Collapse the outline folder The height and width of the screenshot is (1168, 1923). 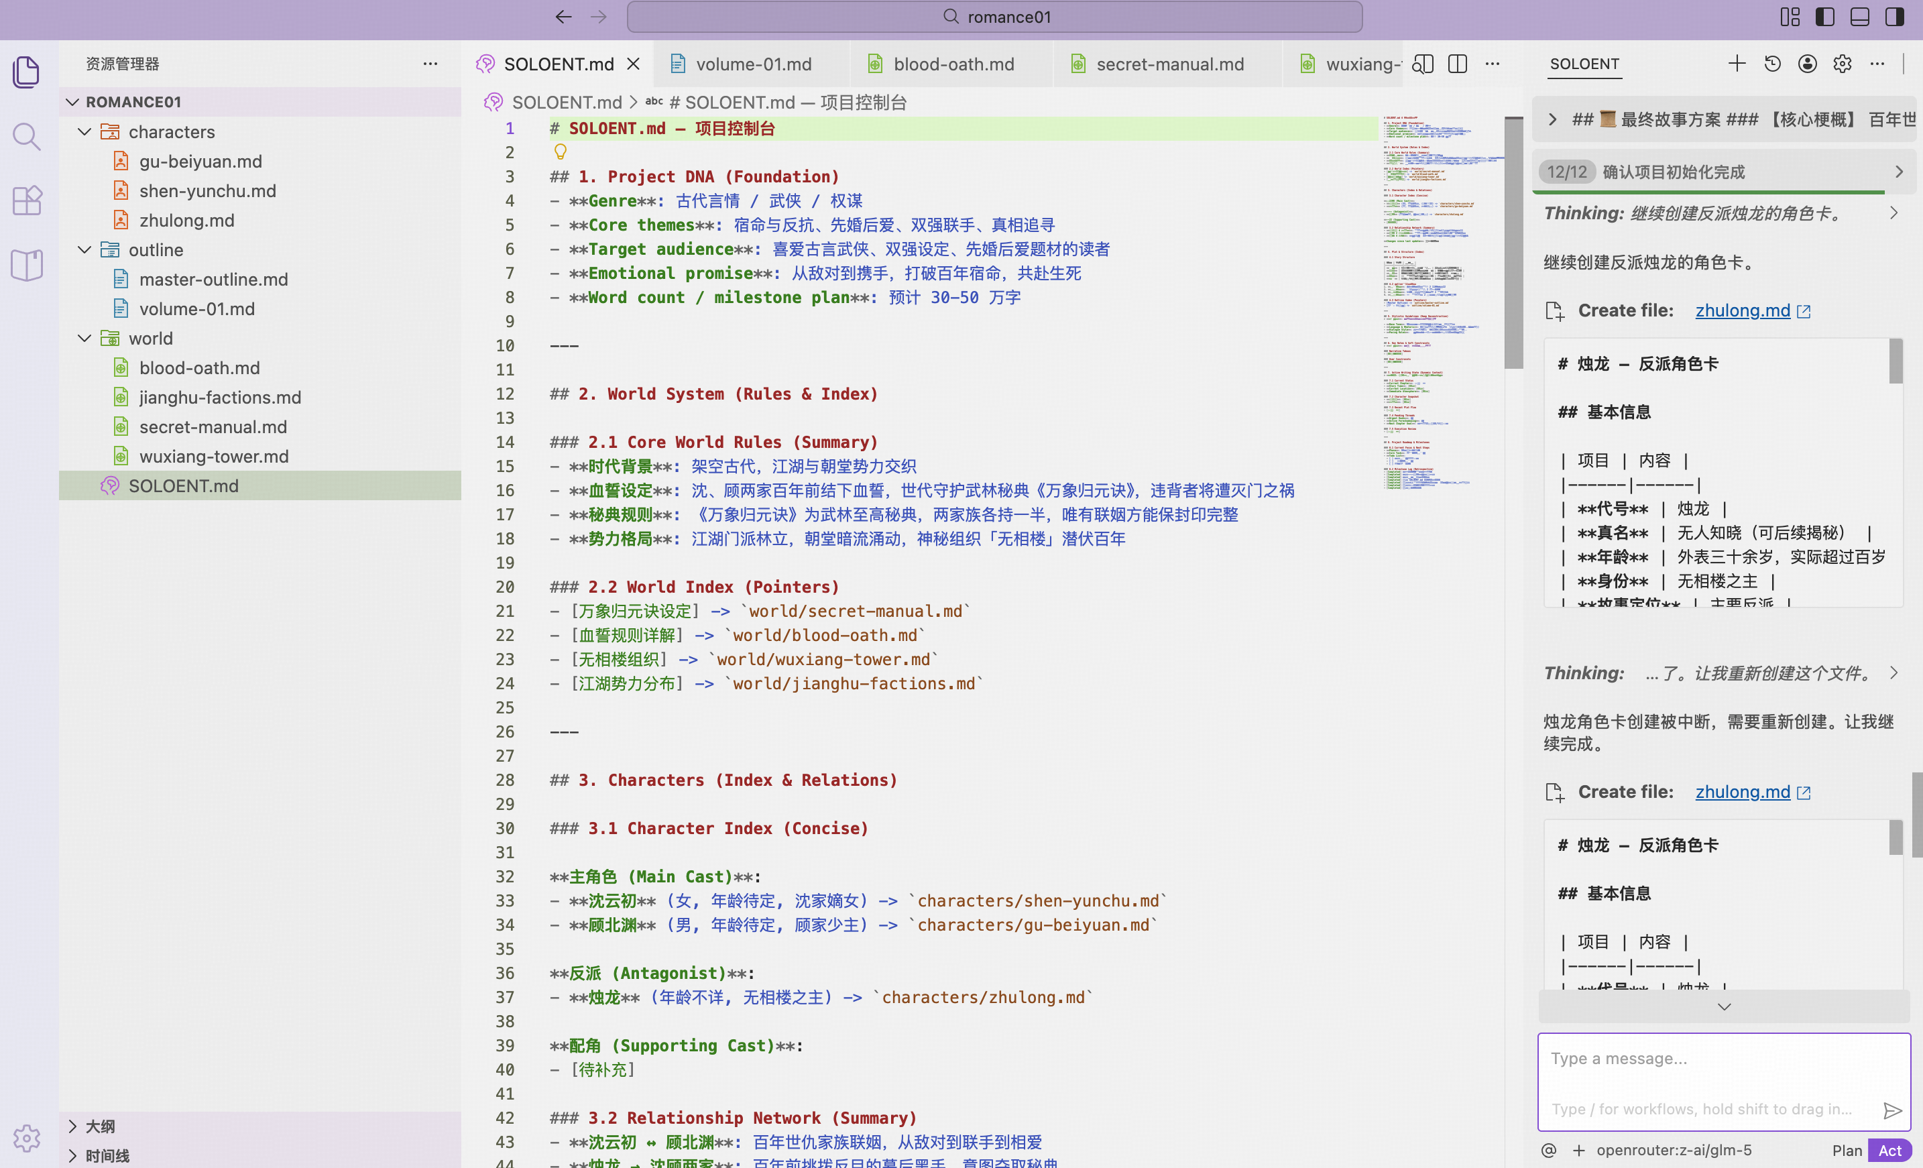[260, 249]
